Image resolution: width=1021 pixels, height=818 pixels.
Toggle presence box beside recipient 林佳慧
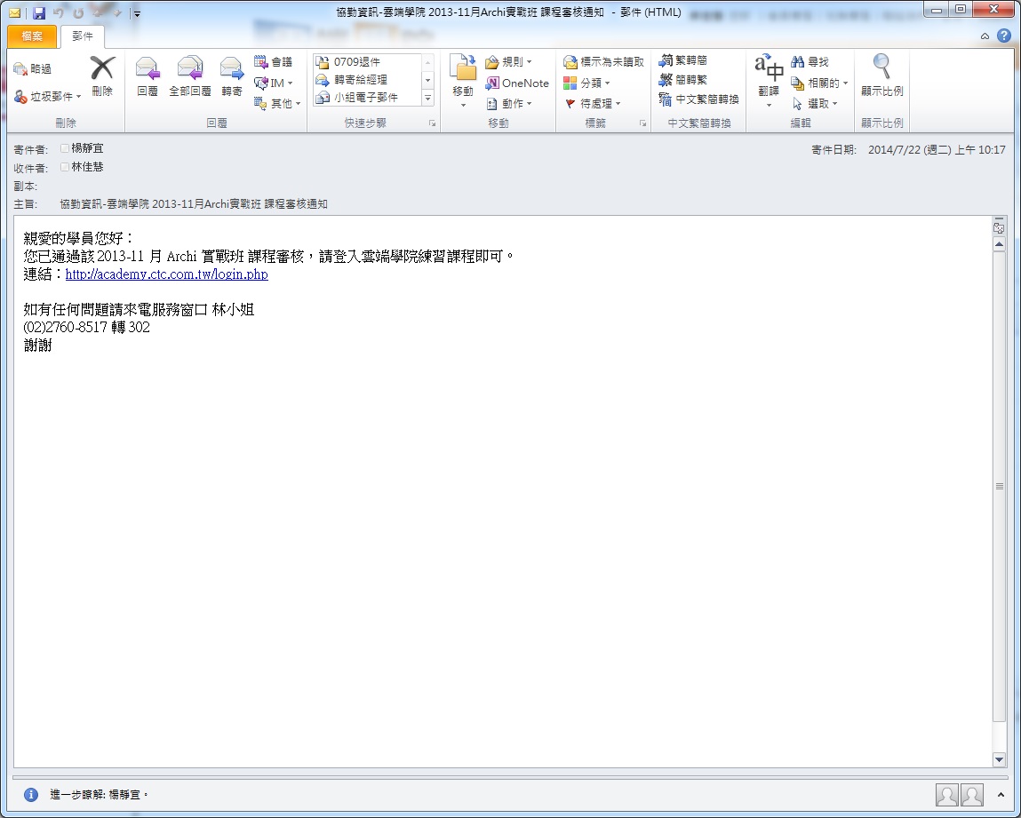pyautogui.click(x=65, y=167)
